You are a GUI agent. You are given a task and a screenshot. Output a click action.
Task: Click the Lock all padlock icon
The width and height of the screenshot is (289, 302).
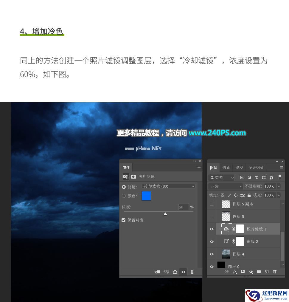coord(249,195)
